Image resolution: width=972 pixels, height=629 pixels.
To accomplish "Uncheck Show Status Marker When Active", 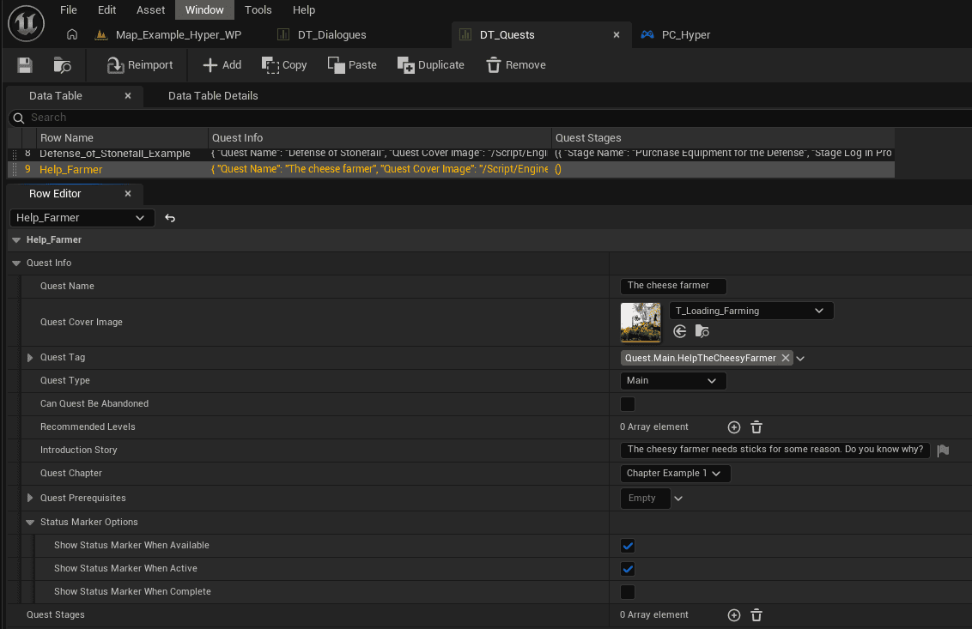I will 628,569.
